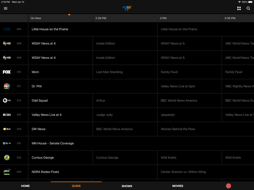The image size is (254, 190).
Task: Open Odd Squad on PBS
Action: (61, 100)
